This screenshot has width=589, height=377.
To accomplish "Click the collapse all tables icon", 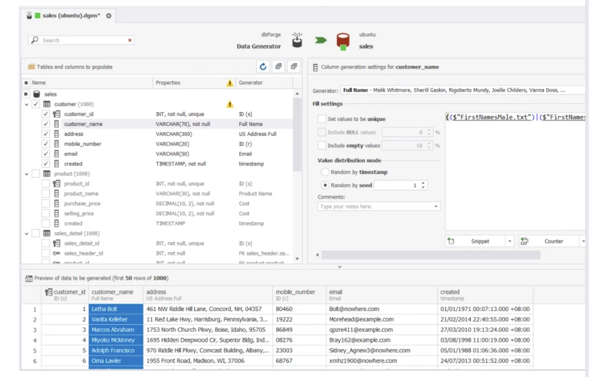I will 294,66.
